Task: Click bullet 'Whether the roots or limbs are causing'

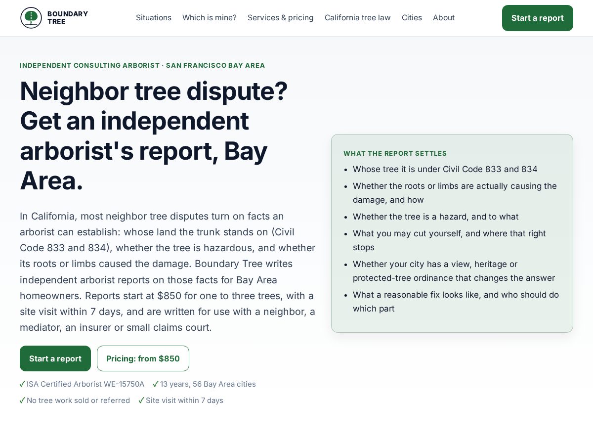Action: (x=455, y=193)
